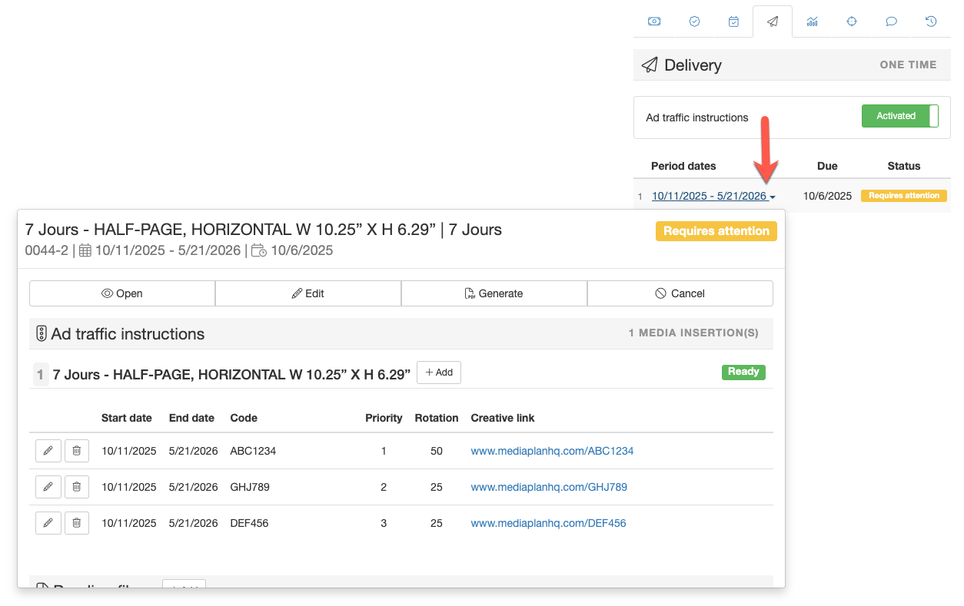Open the crosshair targeting tab

tap(852, 22)
